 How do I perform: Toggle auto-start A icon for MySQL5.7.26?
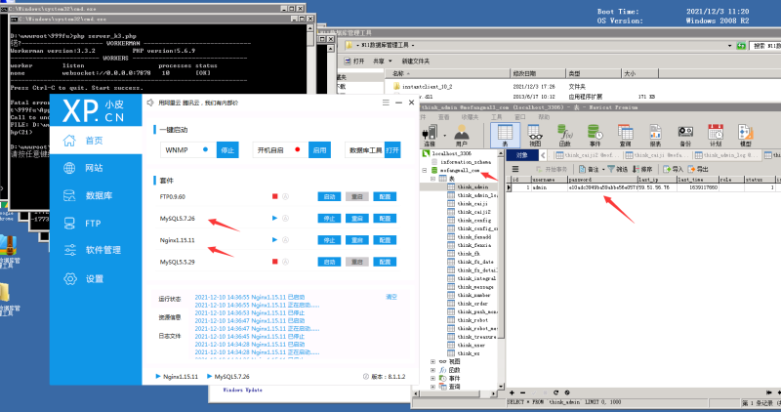click(x=286, y=219)
